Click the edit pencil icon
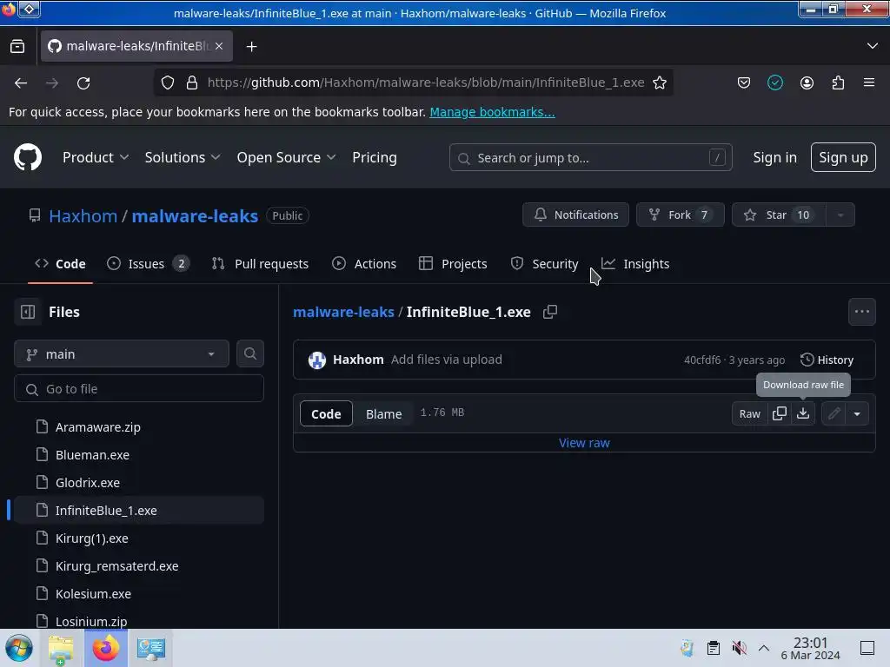 click(x=834, y=413)
